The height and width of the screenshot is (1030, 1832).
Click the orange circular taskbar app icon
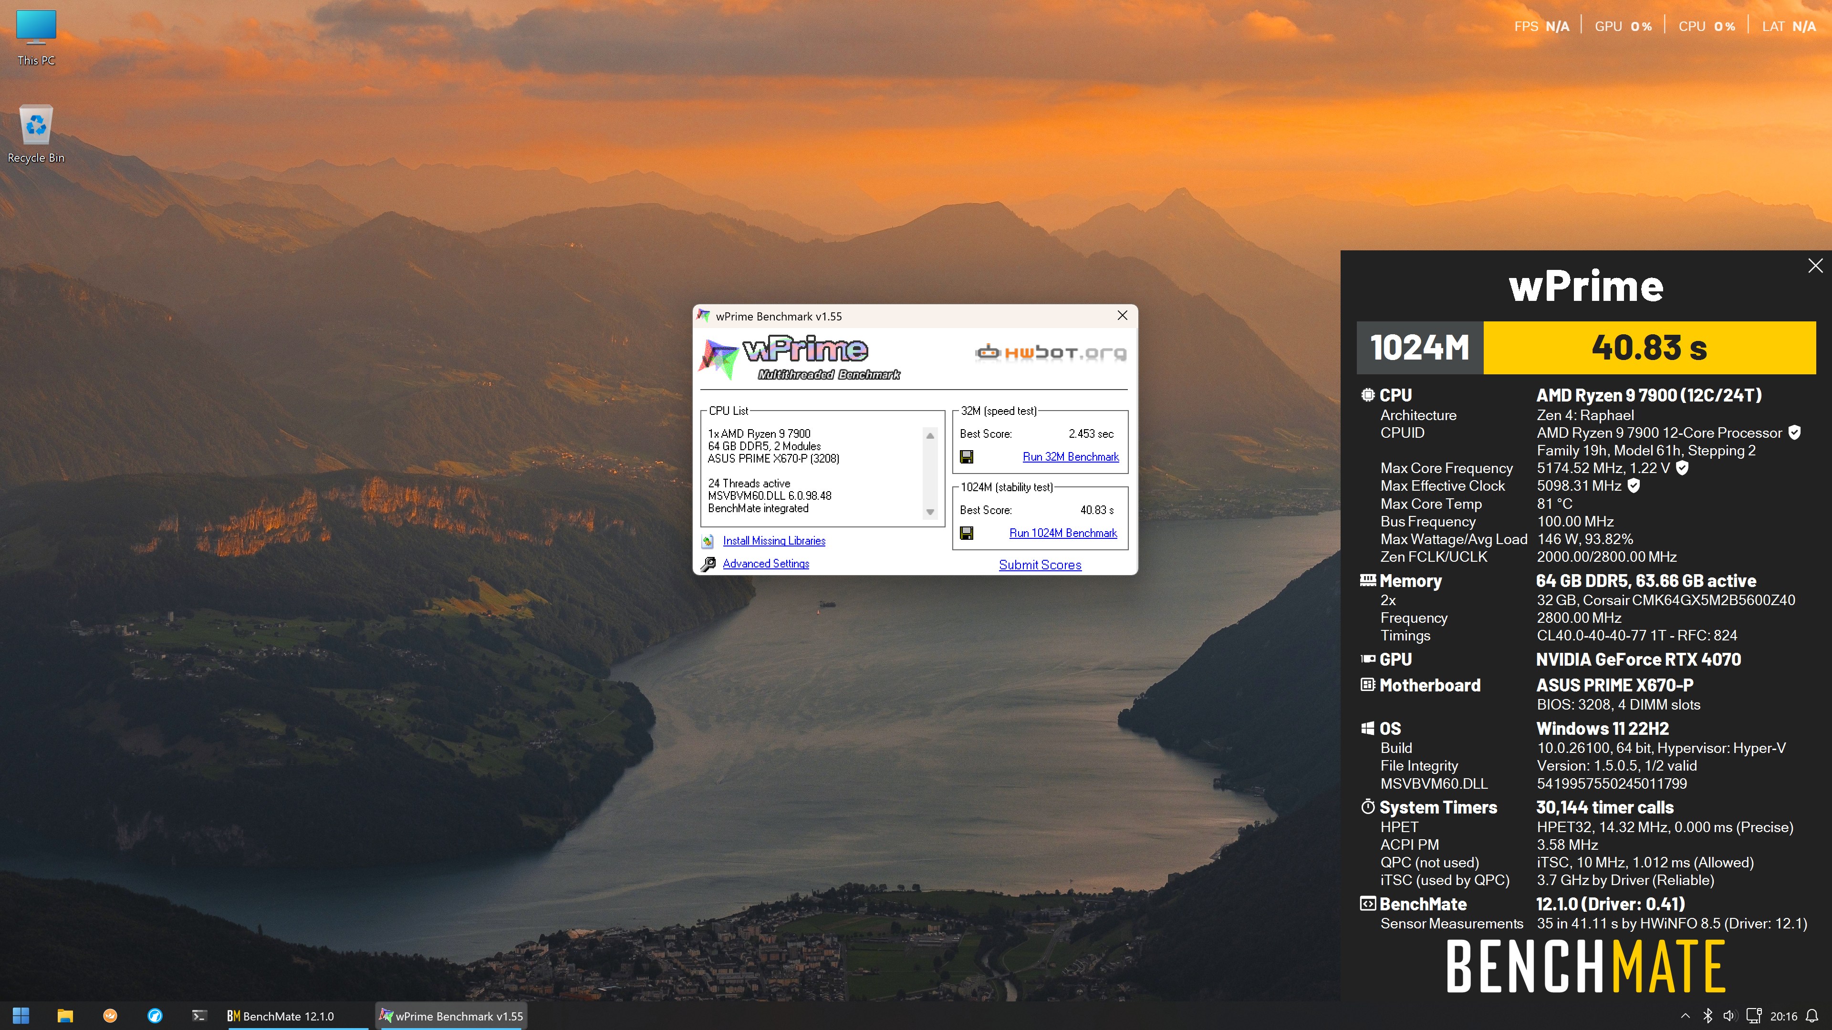[x=110, y=1016]
